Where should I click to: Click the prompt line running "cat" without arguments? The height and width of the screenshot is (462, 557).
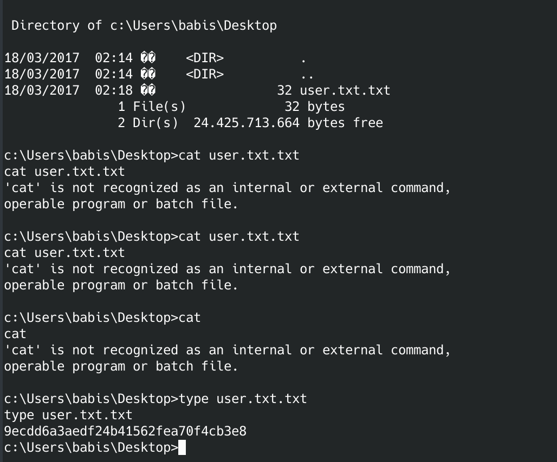click(x=102, y=318)
